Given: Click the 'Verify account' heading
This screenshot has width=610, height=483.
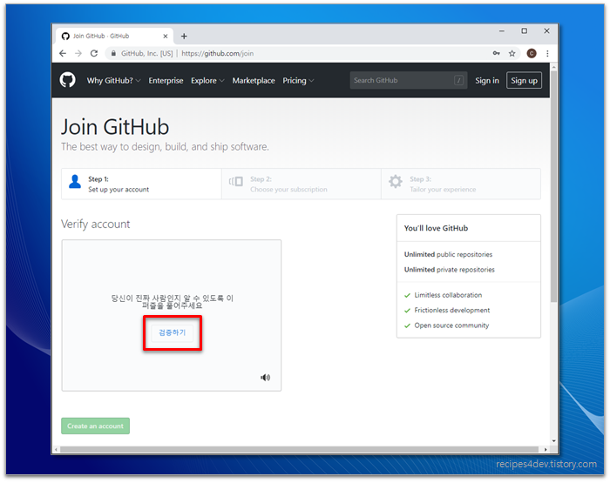Looking at the screenshot, I should 95,224.
